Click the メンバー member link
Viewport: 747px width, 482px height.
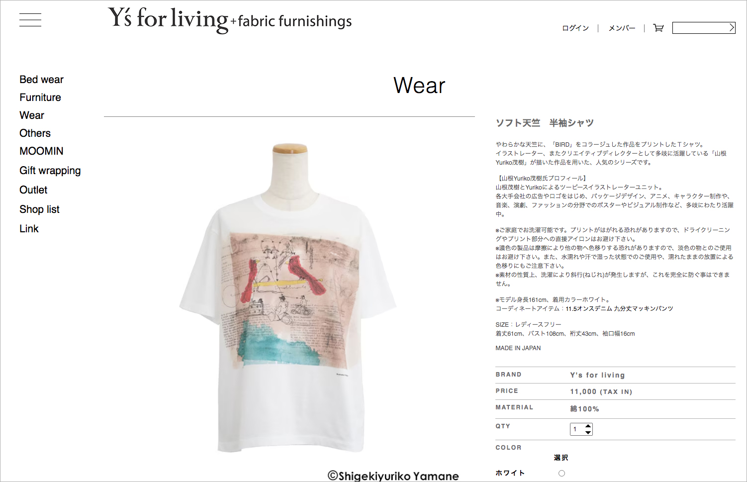pos(622,28)
